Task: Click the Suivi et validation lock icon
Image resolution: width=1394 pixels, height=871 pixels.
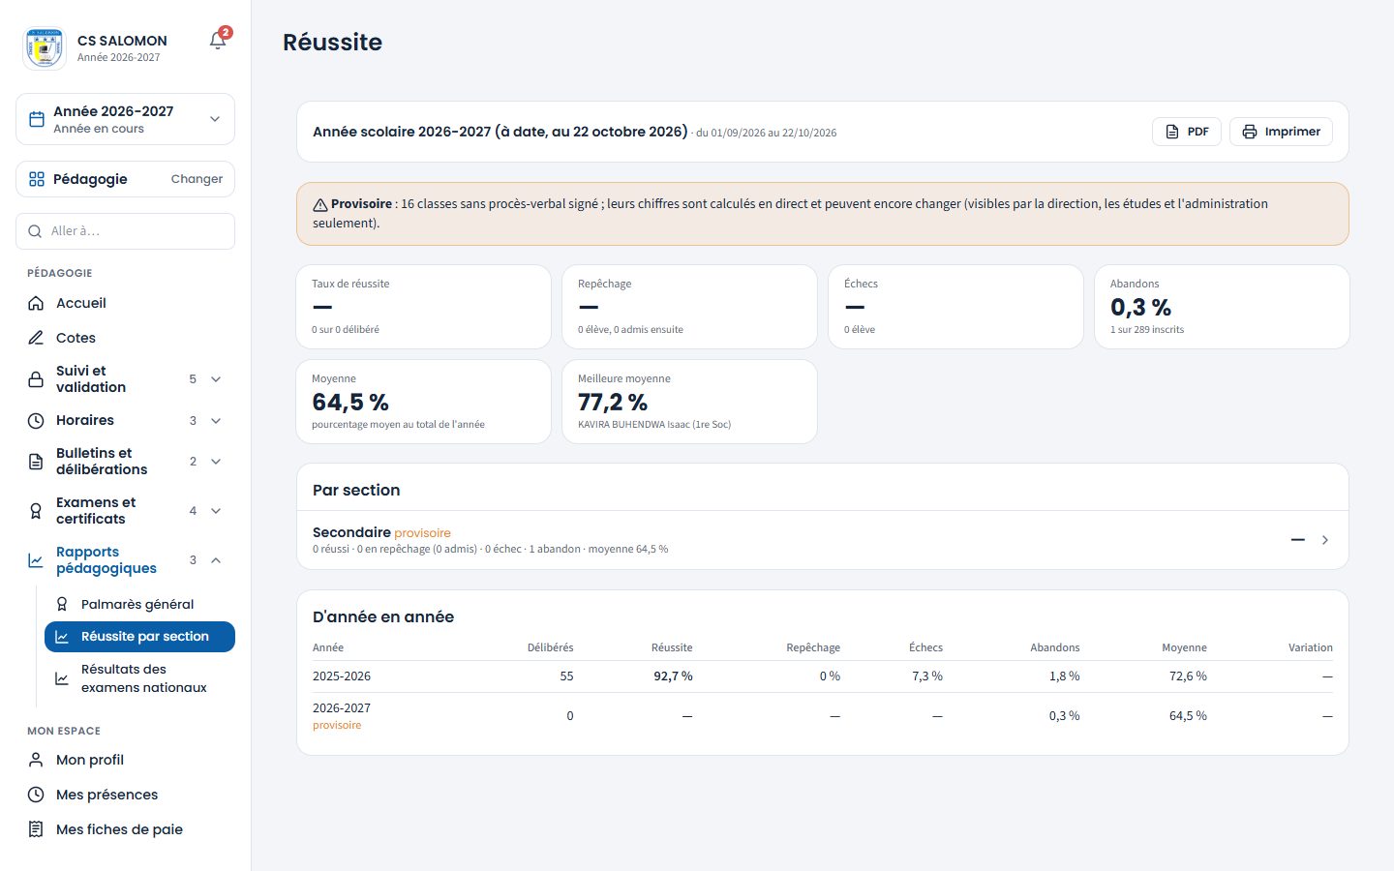Action: (36, 379)
